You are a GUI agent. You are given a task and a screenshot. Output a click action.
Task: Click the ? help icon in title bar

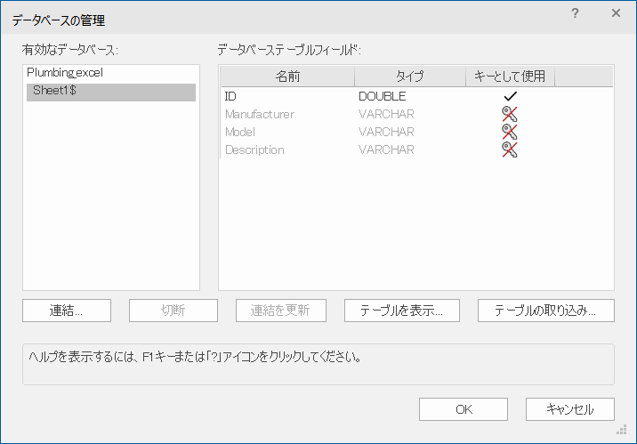575,14
